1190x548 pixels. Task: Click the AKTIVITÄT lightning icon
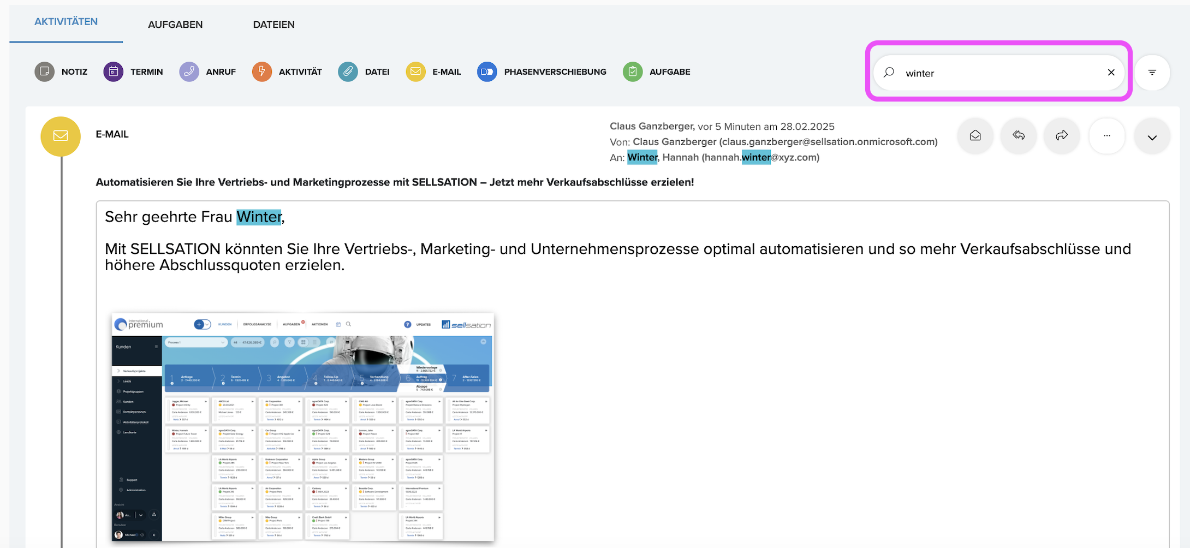click(x=262, y=72)
